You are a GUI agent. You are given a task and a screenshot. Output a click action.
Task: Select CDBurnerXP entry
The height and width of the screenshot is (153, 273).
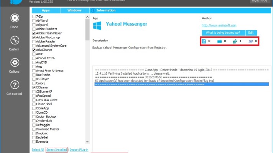[44, 91]
